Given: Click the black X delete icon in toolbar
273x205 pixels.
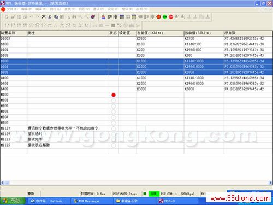Looking at the screenshot, I should click(x=44, y=17).
